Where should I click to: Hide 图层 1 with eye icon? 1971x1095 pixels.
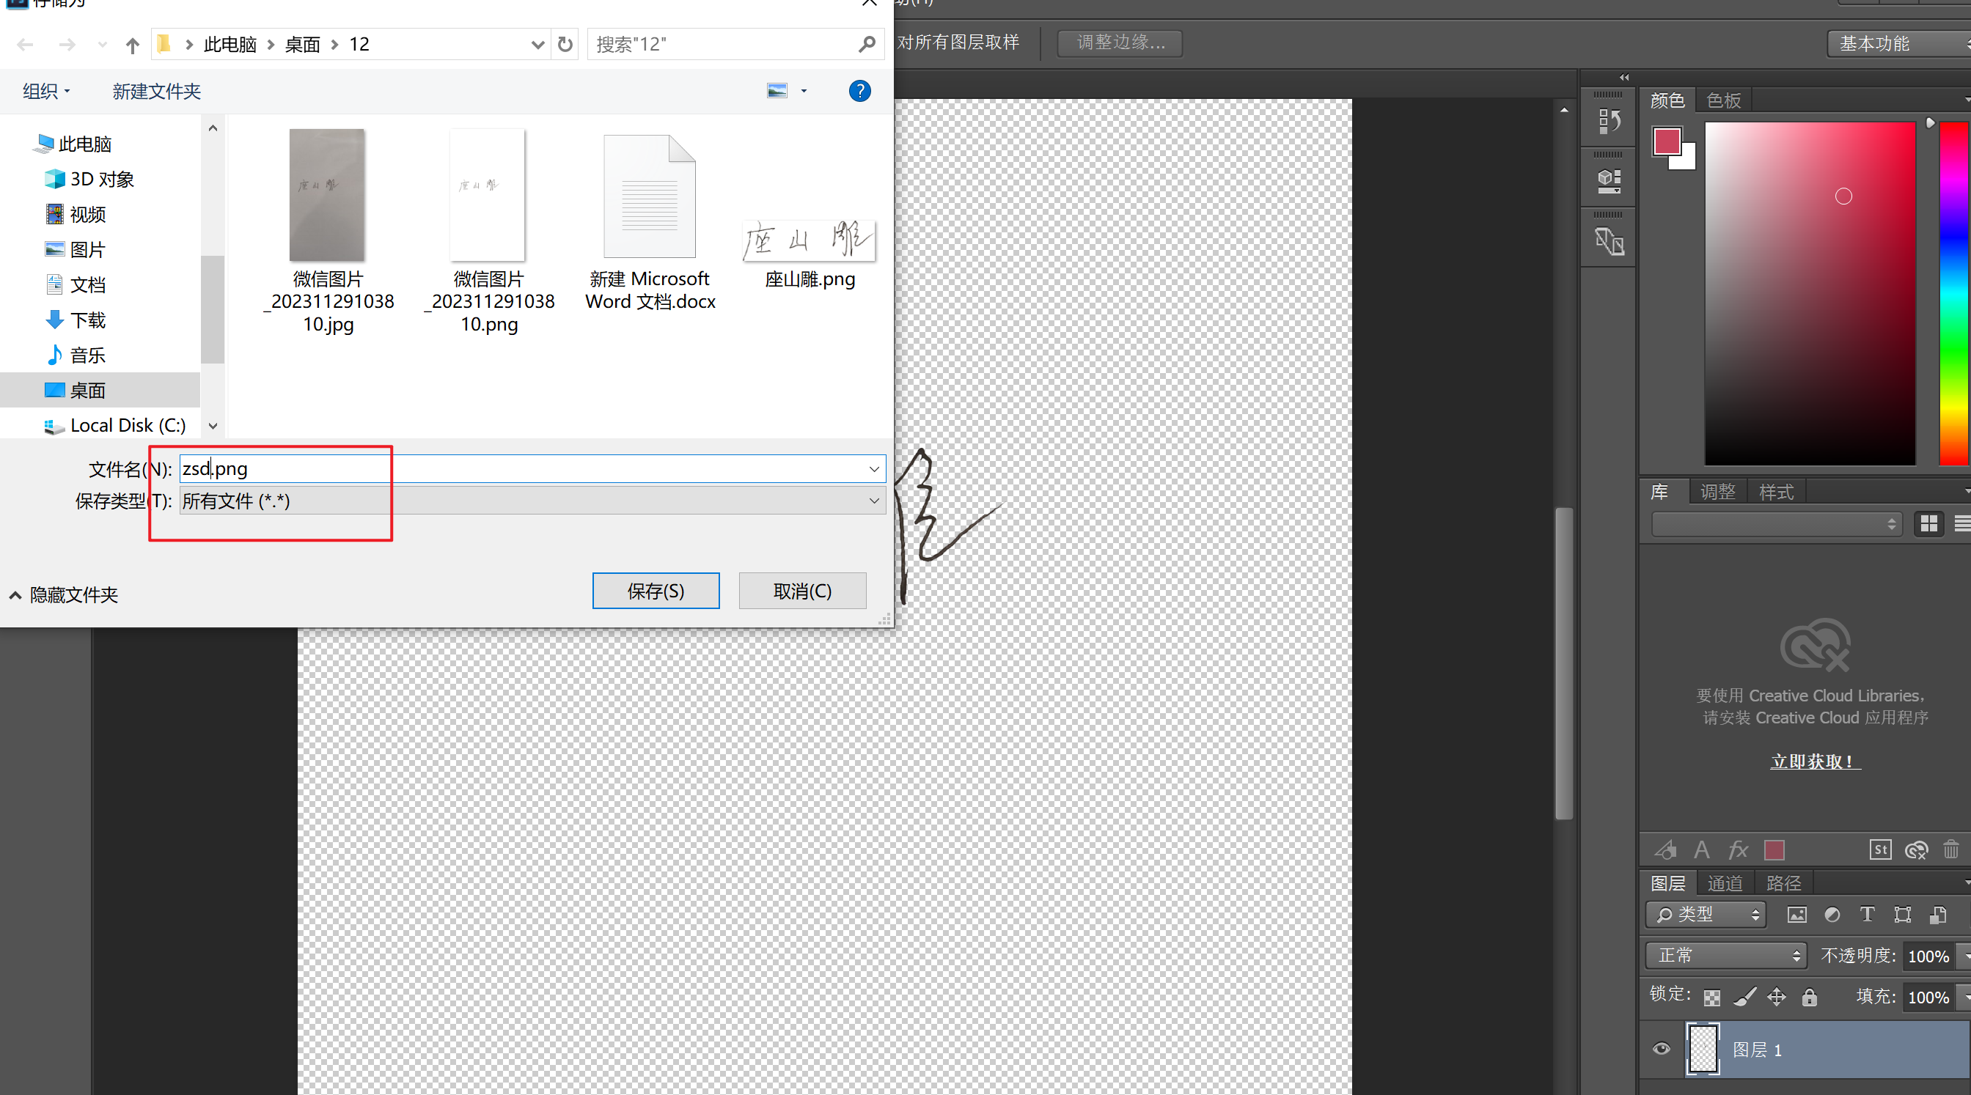(1661, 1049)
